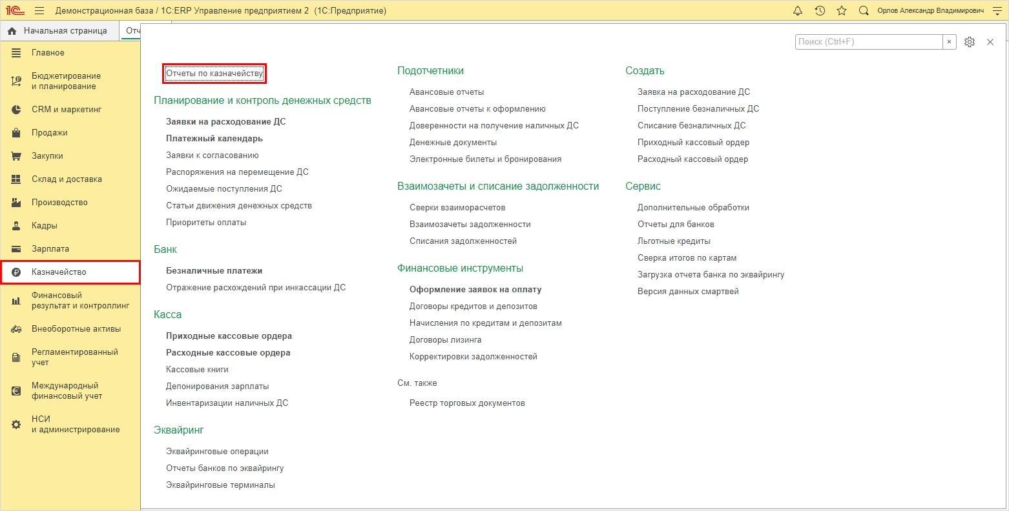The height and width of the screenshot is (511, 1009).
Task: Open Электронные билеты и бронирования
Action: (x=485, y=159)
